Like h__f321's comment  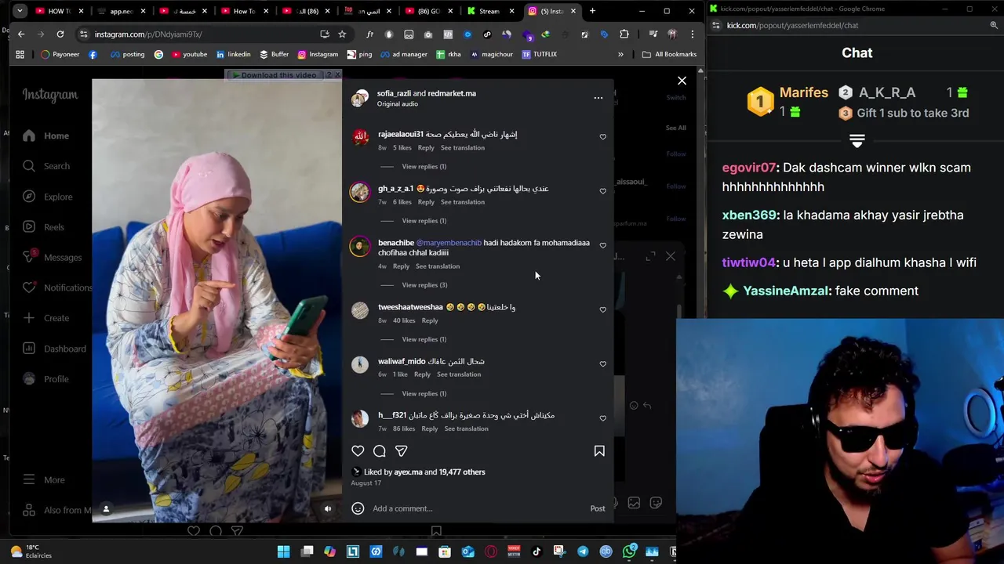point(603,418)
